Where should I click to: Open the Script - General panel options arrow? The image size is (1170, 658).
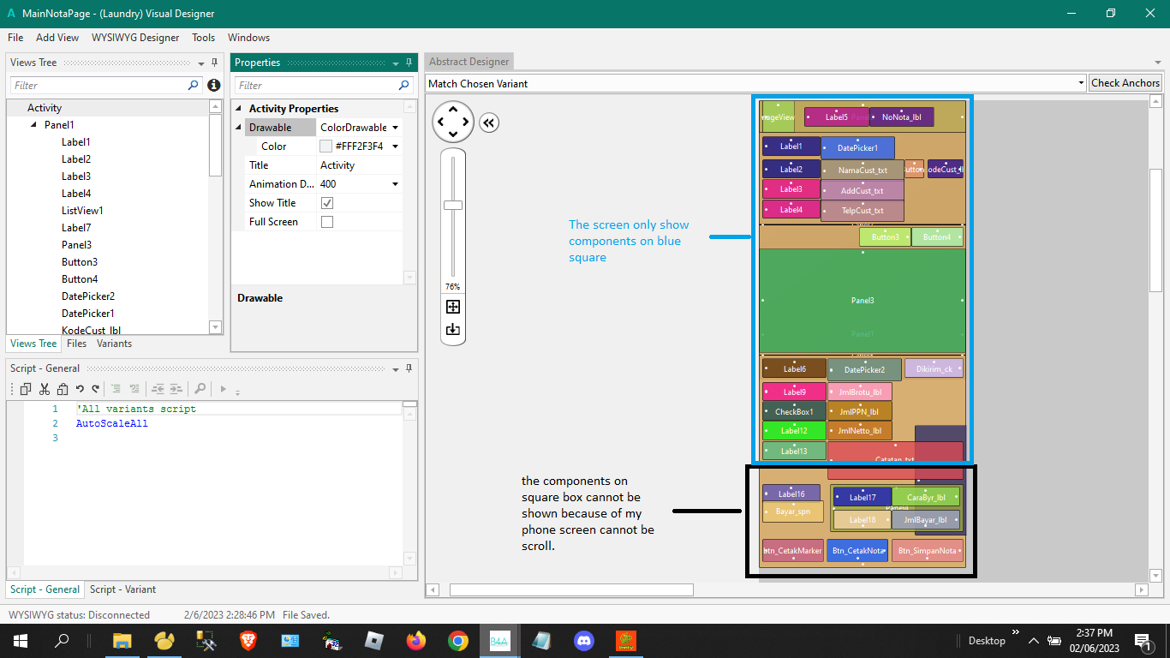(x=396, y=369)
